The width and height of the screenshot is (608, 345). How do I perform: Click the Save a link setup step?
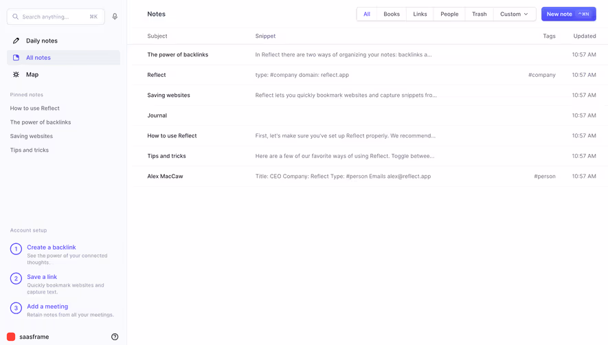pyautogui.click(x=42, y=277)
